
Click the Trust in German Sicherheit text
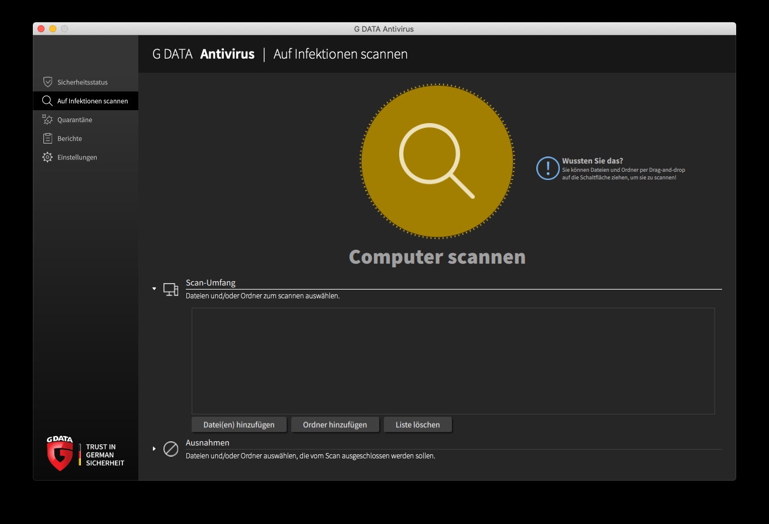point(105,455)
